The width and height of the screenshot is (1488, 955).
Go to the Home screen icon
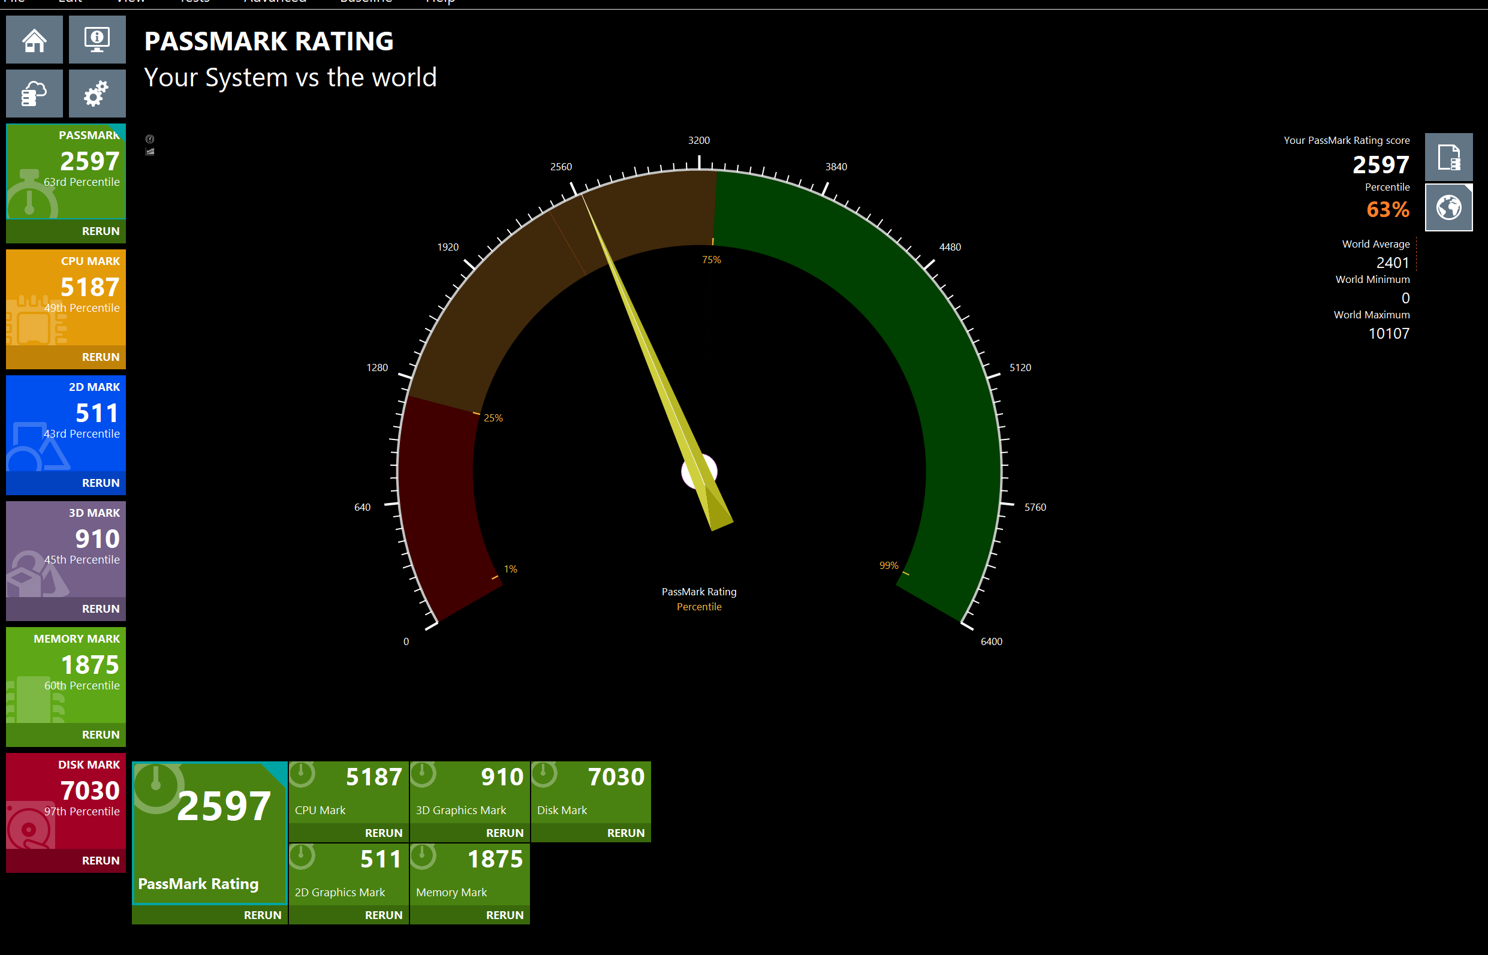click(34, 40)
